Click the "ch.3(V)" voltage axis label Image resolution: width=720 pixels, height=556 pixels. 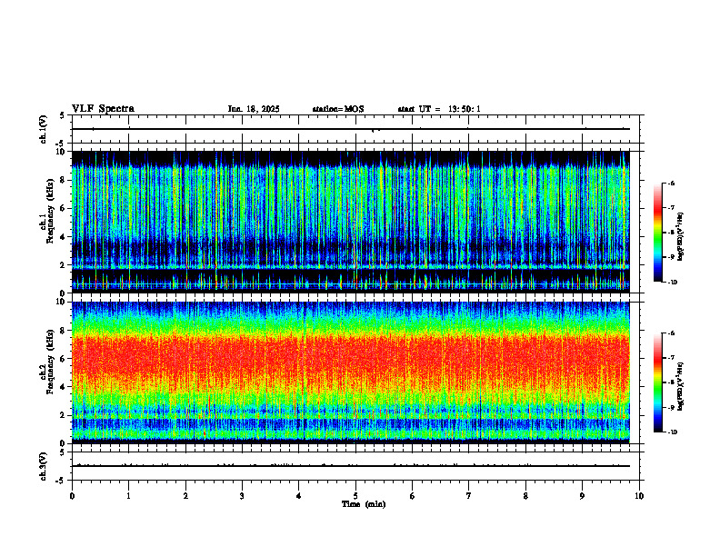coord(44,466)
